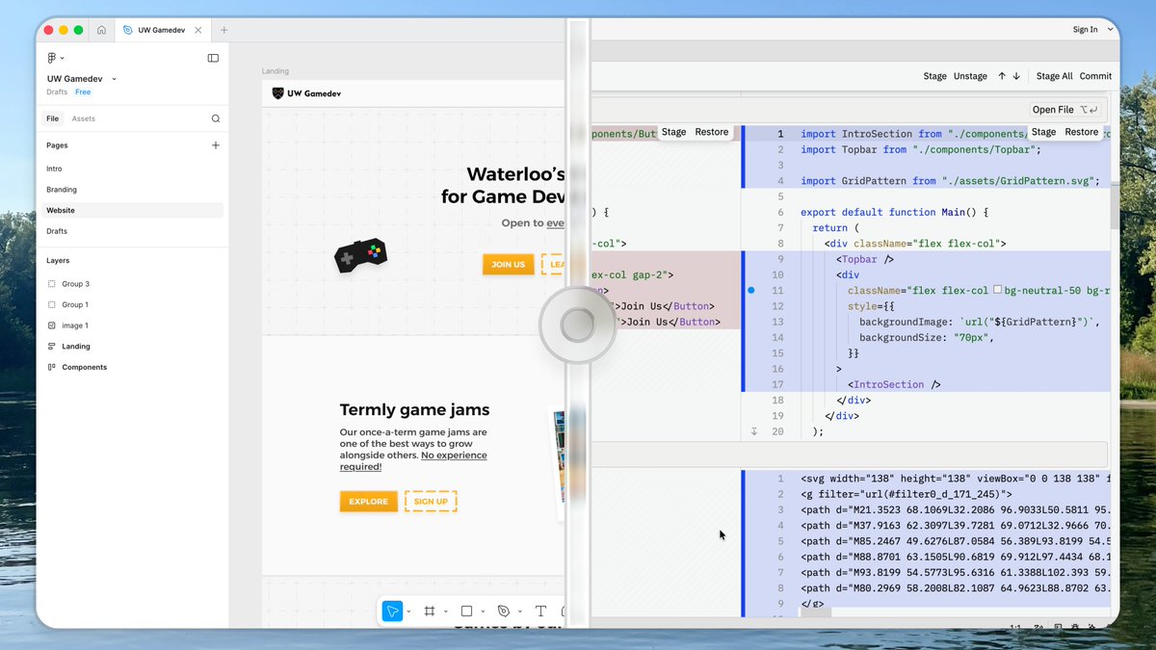Click the SIGN UP dashed button
This screenshot has height=650, width=1156.
pyautogui.click(x=431, y=502)
